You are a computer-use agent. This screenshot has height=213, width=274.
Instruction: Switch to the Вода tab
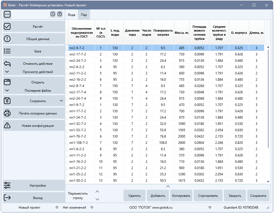pos(72,15)
